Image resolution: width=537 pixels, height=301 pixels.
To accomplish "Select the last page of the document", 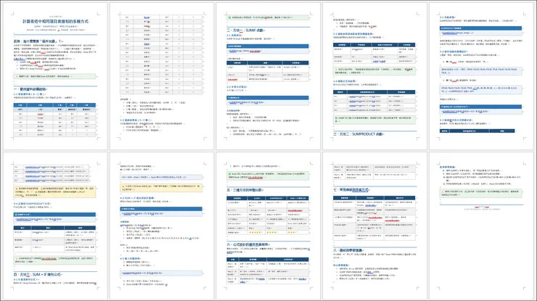I will (481, 226).
